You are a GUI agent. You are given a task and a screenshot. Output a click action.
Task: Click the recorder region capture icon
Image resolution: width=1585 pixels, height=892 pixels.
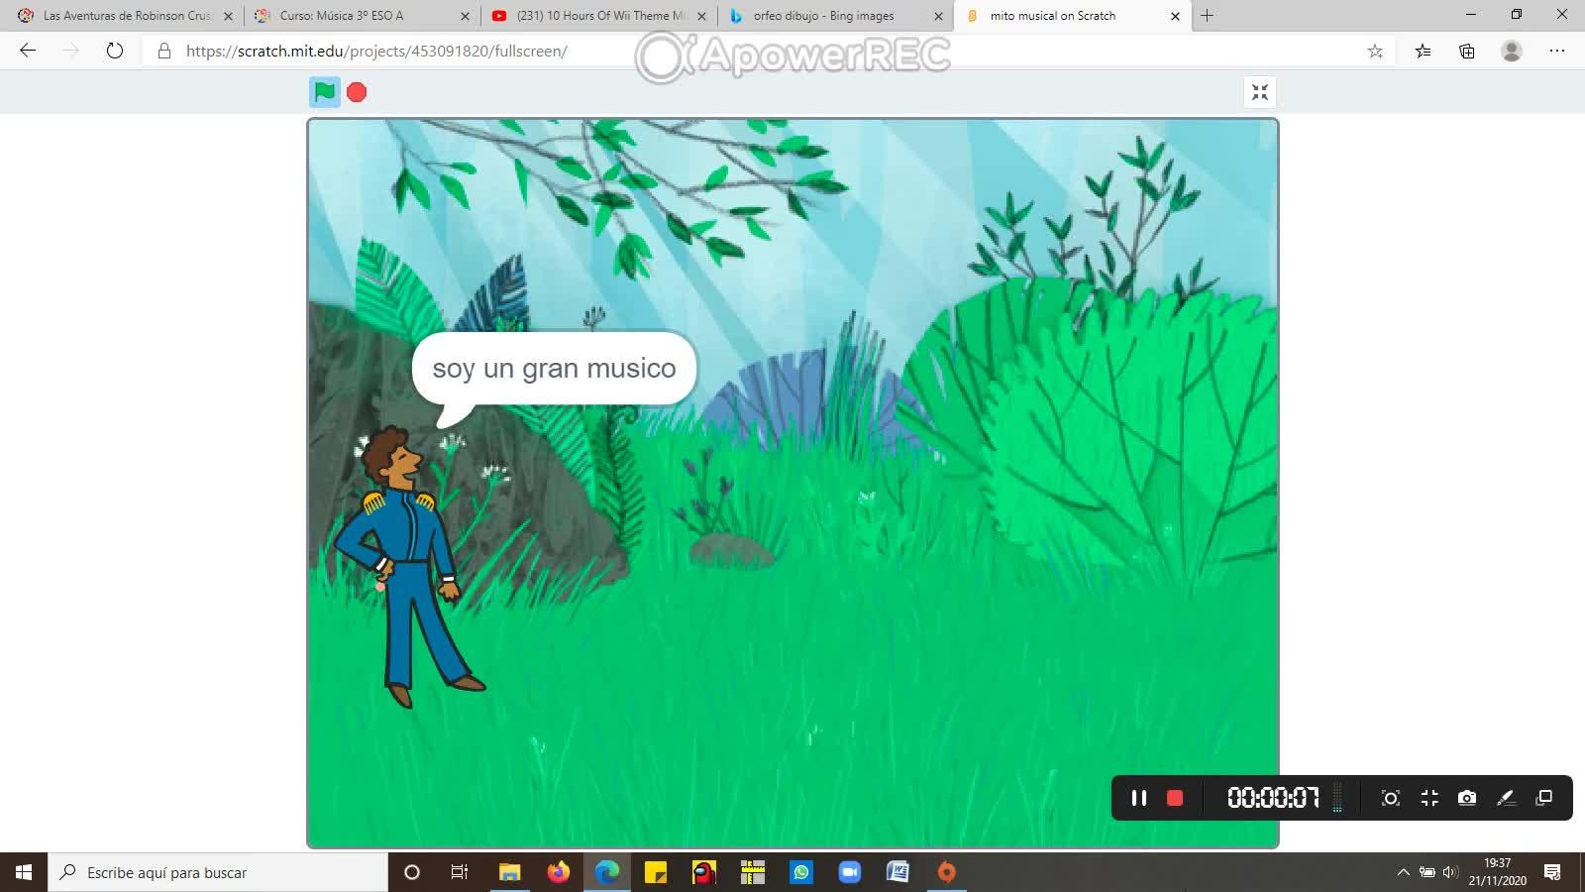point(1391,798)
